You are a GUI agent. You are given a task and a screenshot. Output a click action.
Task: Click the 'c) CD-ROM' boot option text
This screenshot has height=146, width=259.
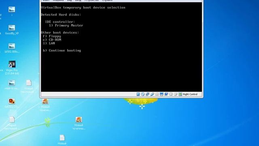52,40
